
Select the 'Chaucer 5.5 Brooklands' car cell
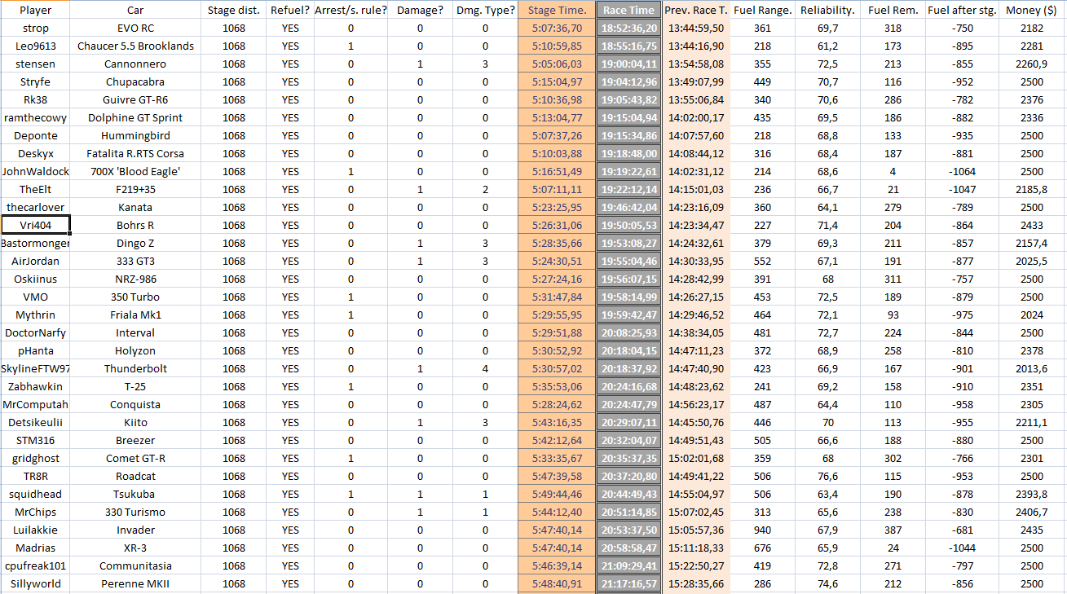[135, 46]
